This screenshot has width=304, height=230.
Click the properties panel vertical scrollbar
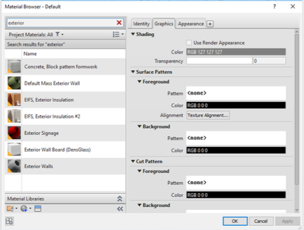297,109
